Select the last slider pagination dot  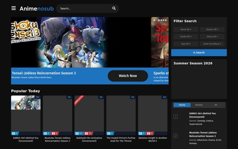point(166,20)
